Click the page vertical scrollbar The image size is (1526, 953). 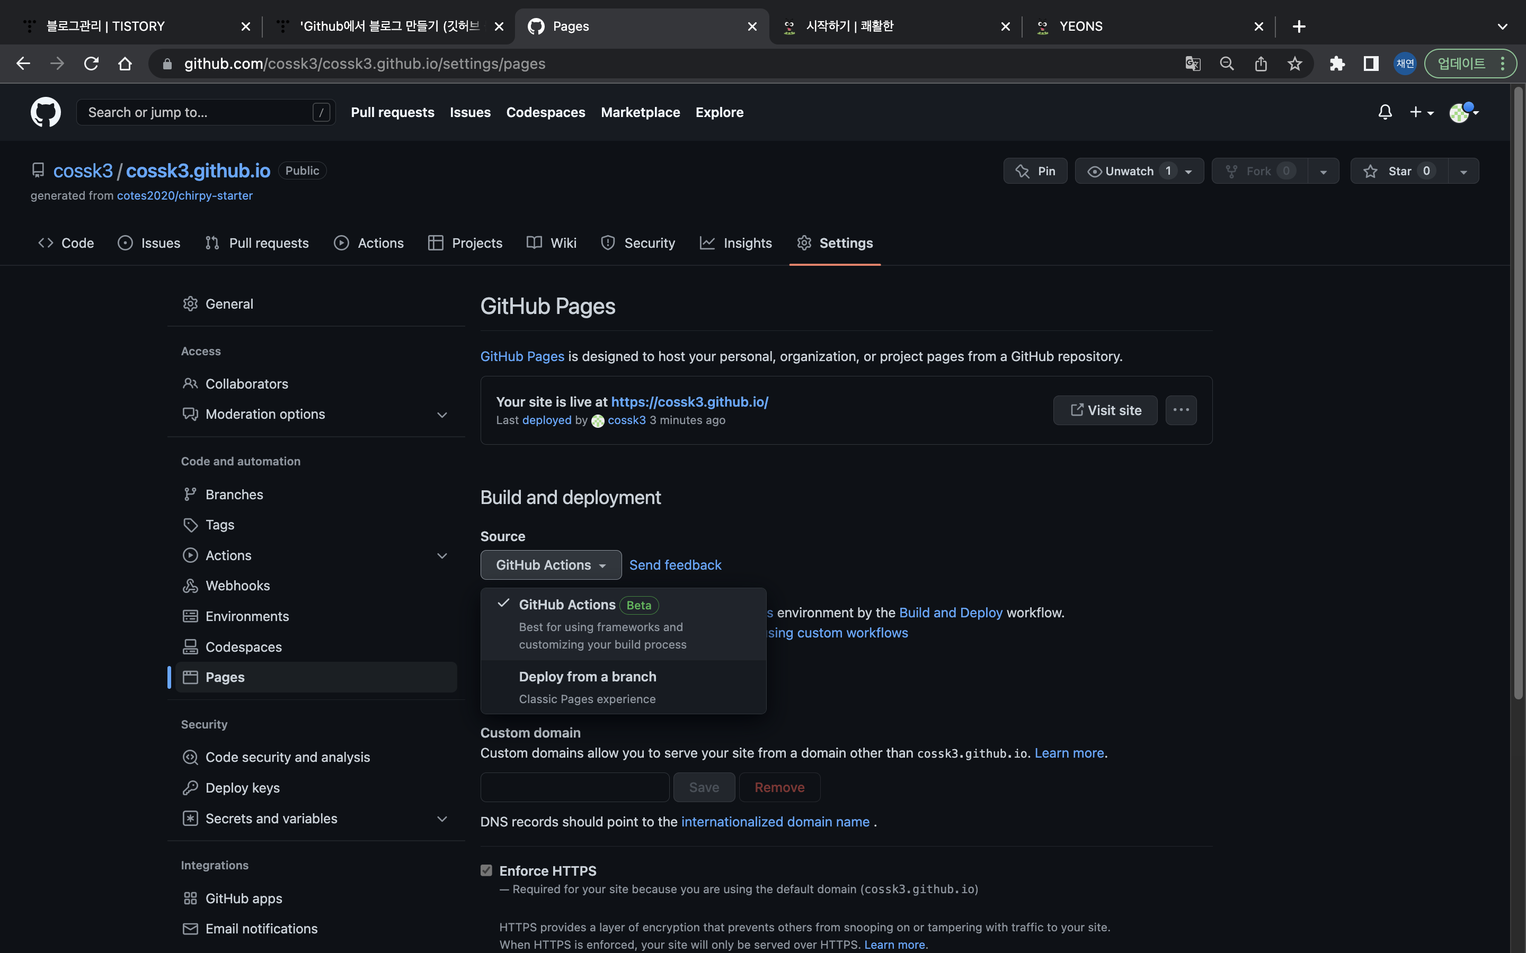tap(1518, 393)
